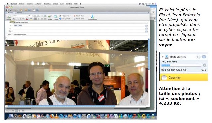212x123 pixels.
Task: Toggle bold (G) formatting
Action: [14, 19]
